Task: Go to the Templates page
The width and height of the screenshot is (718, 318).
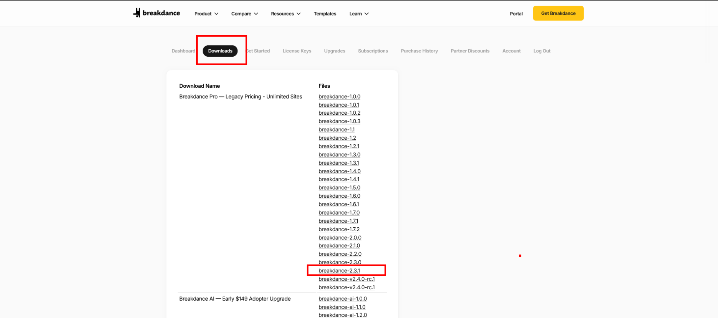Action: click(325, 14)
